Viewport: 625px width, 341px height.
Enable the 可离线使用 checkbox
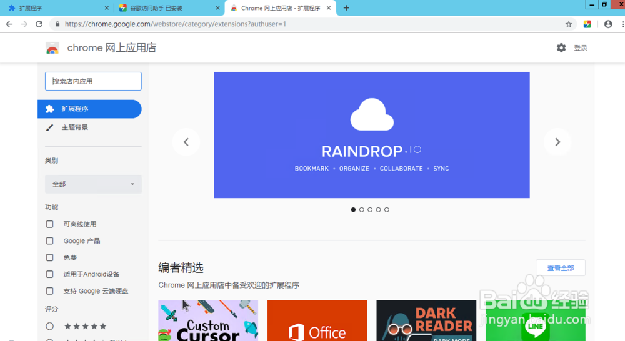coord(49,224)
